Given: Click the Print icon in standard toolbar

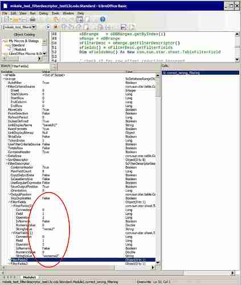Looking at the screenshot, I should point(32,19).
